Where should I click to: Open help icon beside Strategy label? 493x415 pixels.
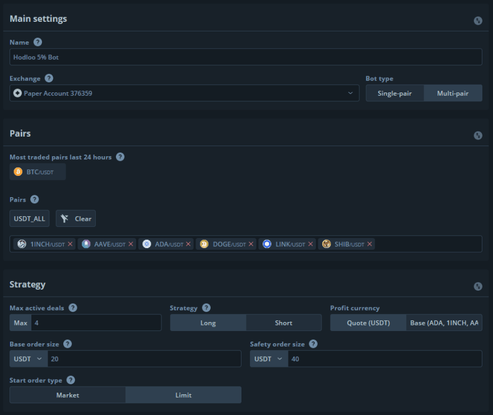tap(206, 308)
